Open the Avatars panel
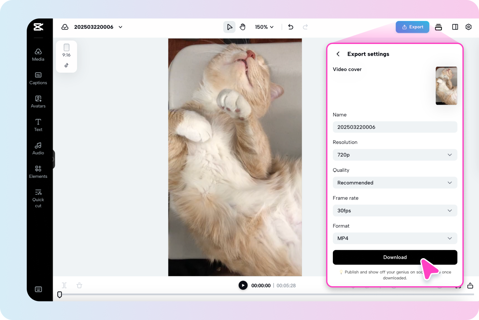 click(38, 101)
